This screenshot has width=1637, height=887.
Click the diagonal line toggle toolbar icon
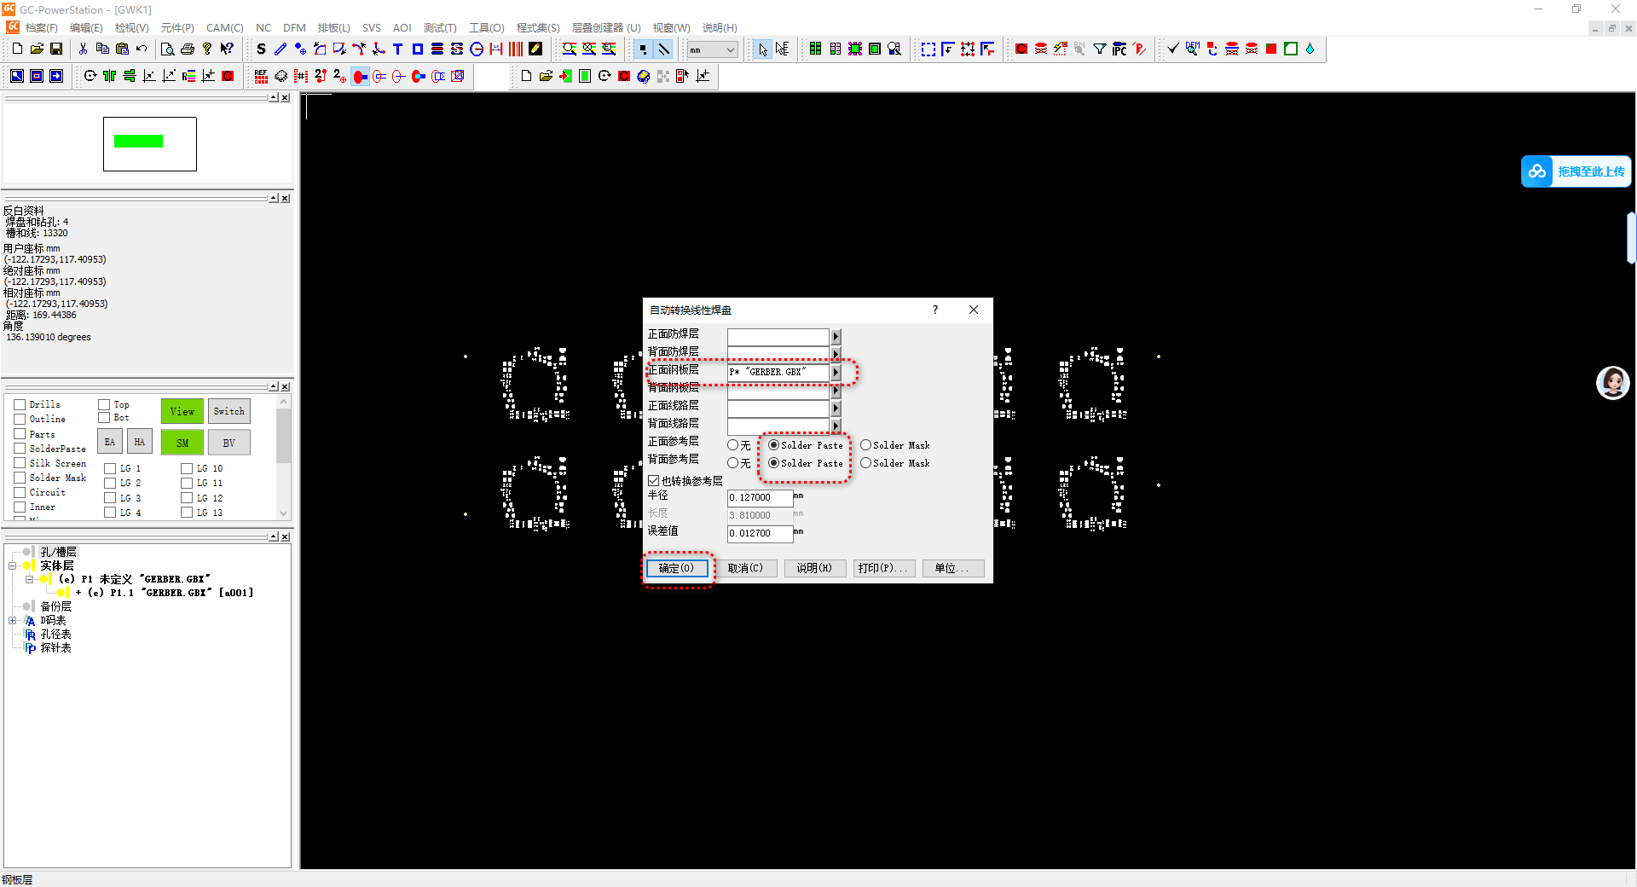(x=663, y=49)
